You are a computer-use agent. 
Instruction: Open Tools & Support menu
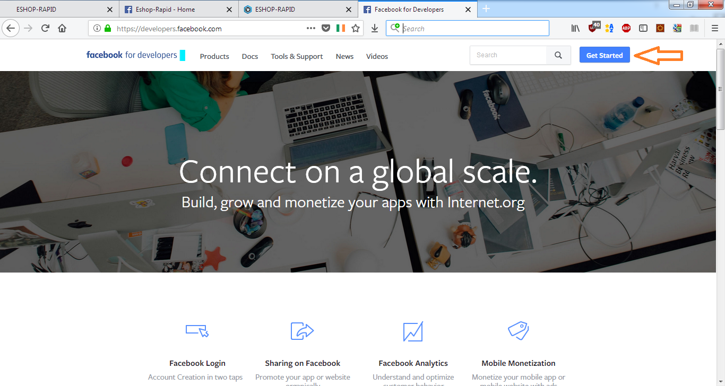click(297, 56)
